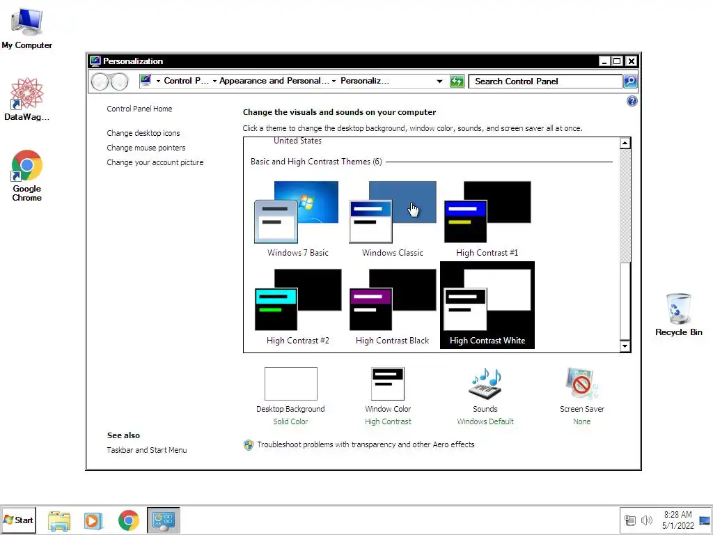The image size is (713, 535).
Task: Focus the Search Control Panel field
Action: (546, 82)
